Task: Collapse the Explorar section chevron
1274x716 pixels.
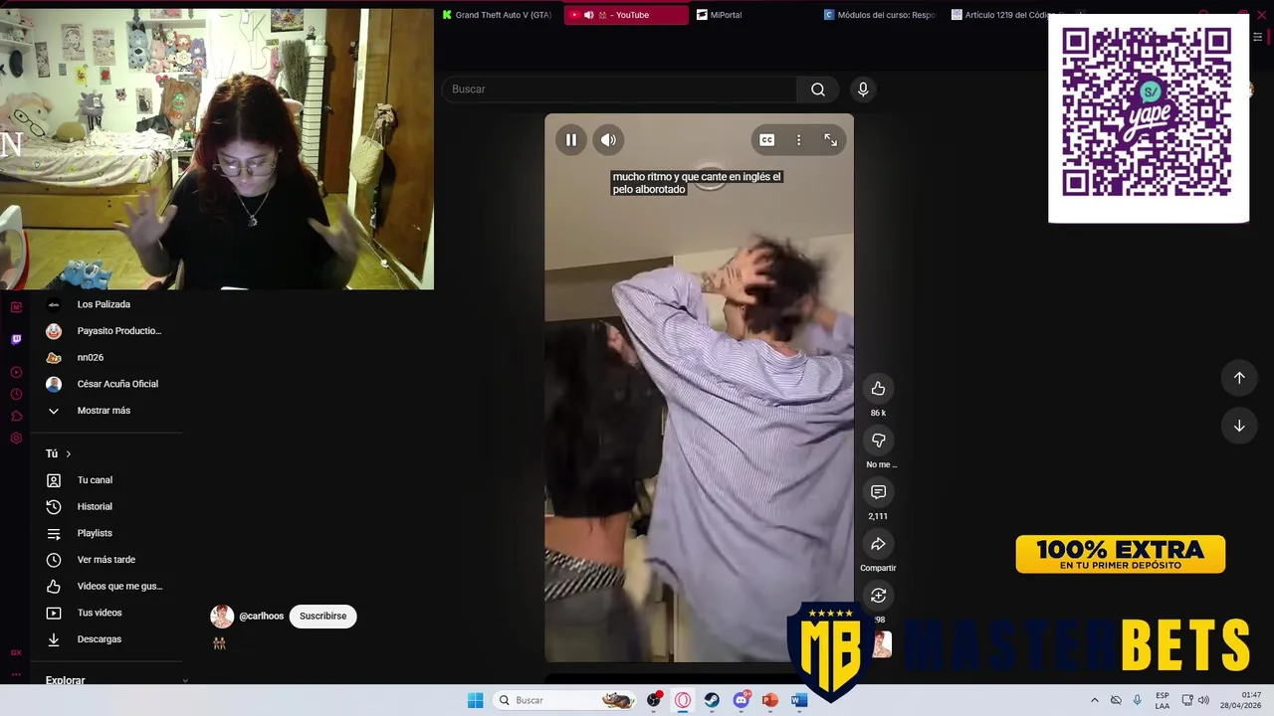Action: (185, 681)
